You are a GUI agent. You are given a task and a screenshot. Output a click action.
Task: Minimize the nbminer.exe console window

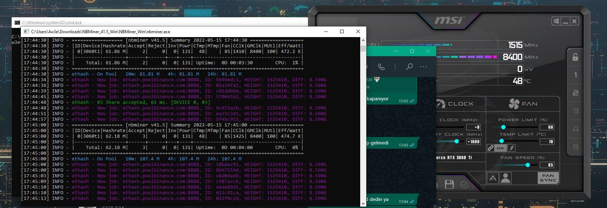pos(326,31)
